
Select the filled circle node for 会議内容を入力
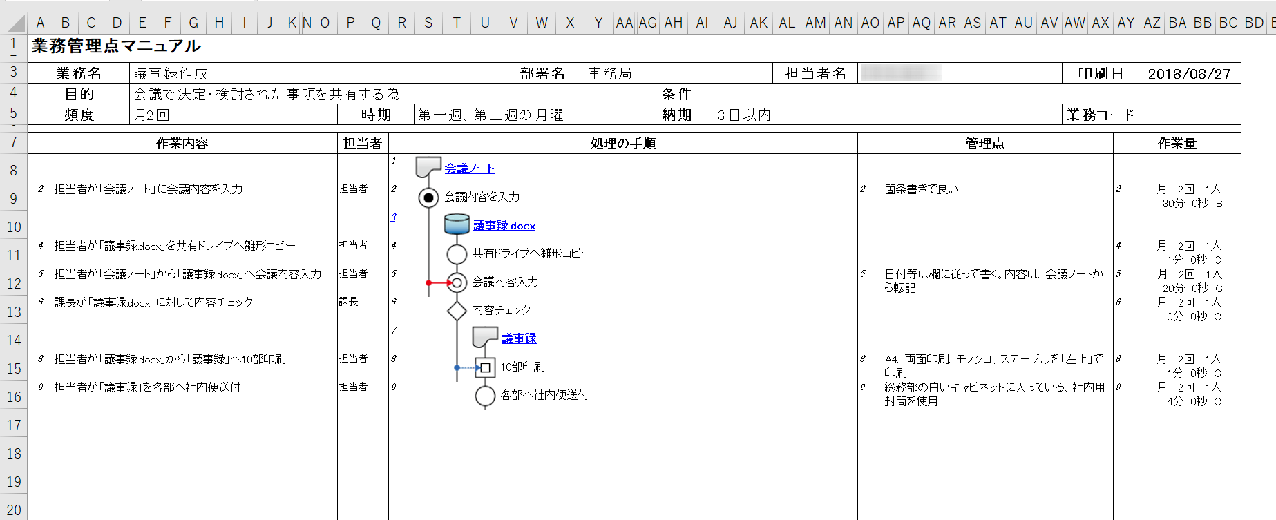click(x=428, y=198)
